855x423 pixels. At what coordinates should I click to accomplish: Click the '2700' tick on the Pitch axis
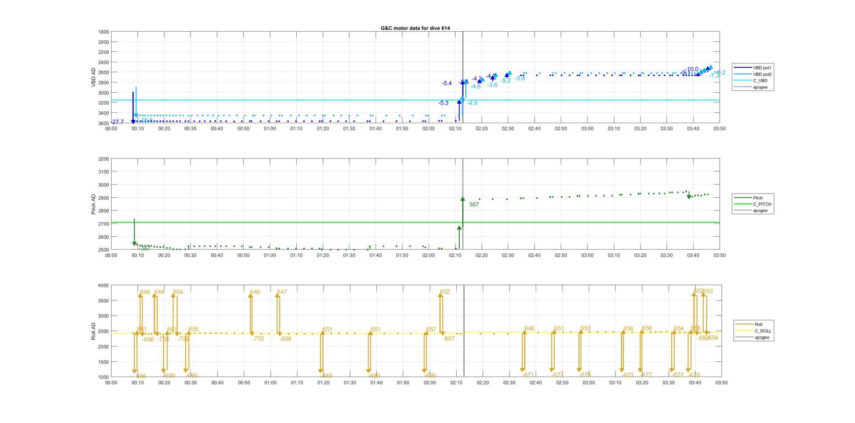(x=104, y=224)
